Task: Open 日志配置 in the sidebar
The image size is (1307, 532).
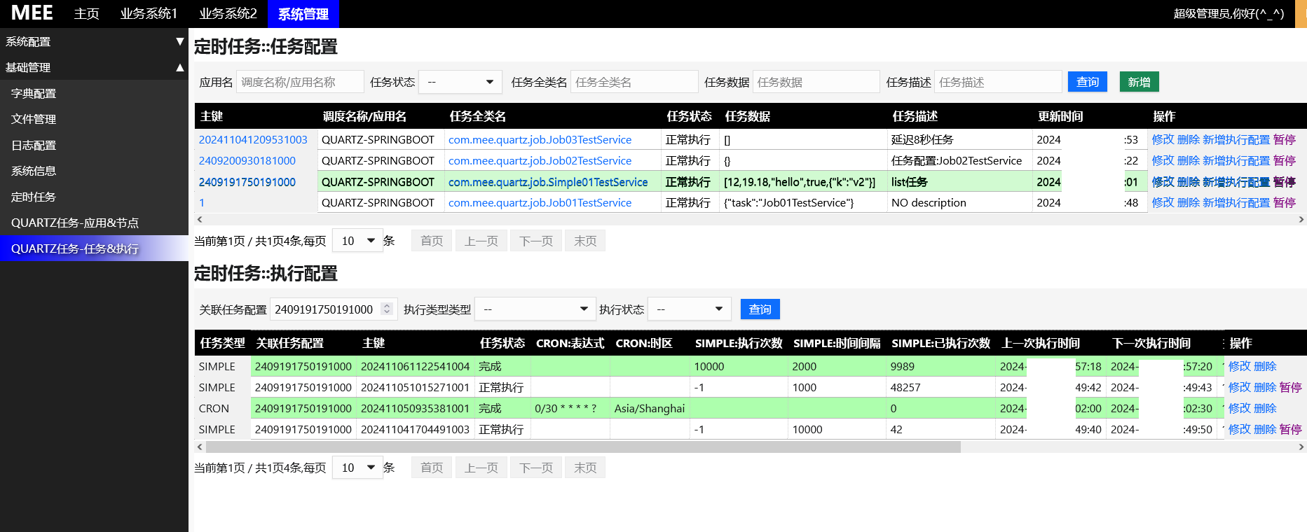Action: coord(94,145)
